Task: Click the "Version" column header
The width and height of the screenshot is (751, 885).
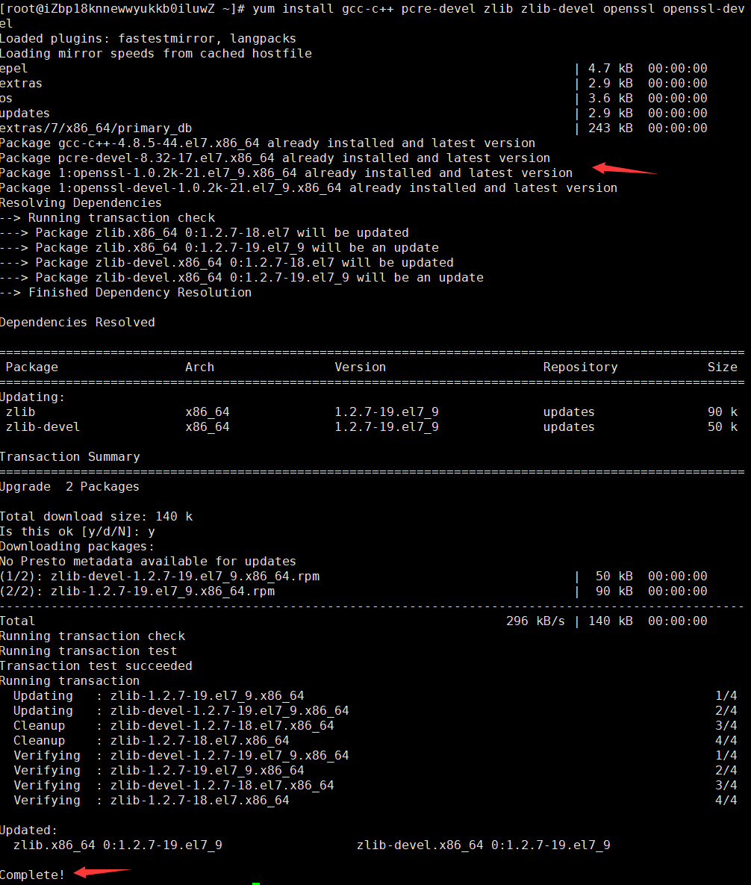Action: pyautogui.click(x=360, y=367)
